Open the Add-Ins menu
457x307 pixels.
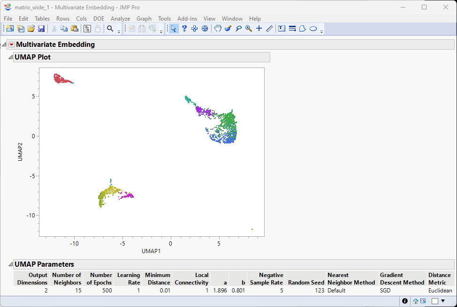pyautogui.click(x=187, y=19)
